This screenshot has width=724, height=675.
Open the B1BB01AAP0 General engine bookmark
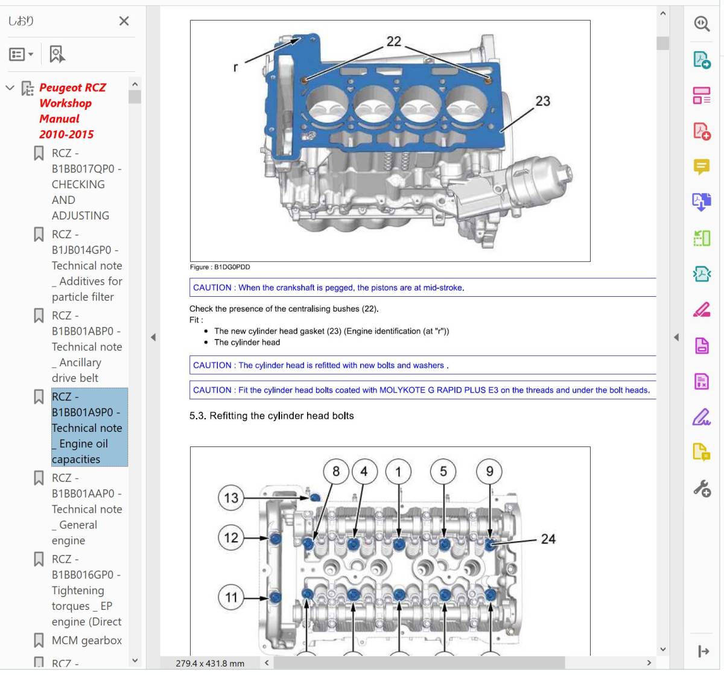[x=86, y=509]
